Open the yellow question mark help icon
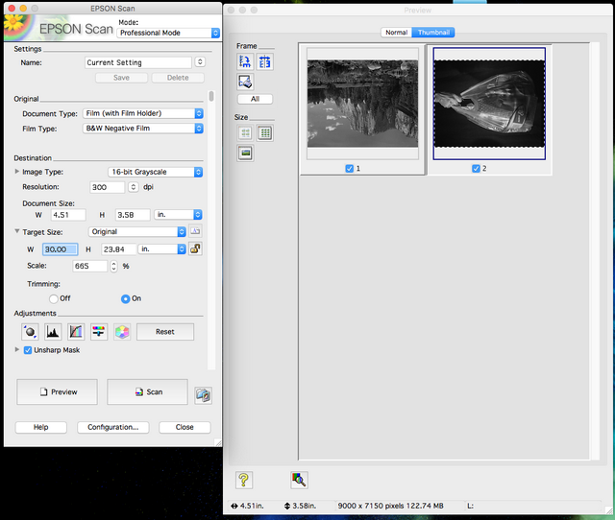Viewport: 615px width, 520px height. (x=243, y=480)
